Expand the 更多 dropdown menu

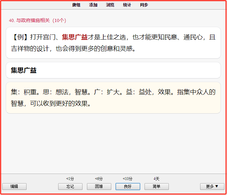click(x=212, y=186)
